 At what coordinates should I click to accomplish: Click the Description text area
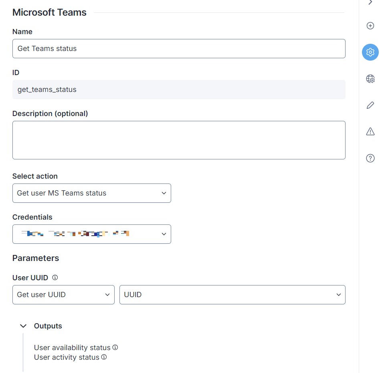(x=179, y=140)
